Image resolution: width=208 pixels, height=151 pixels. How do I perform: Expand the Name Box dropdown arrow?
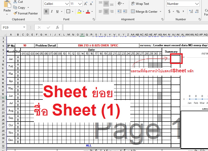[24, 27]
